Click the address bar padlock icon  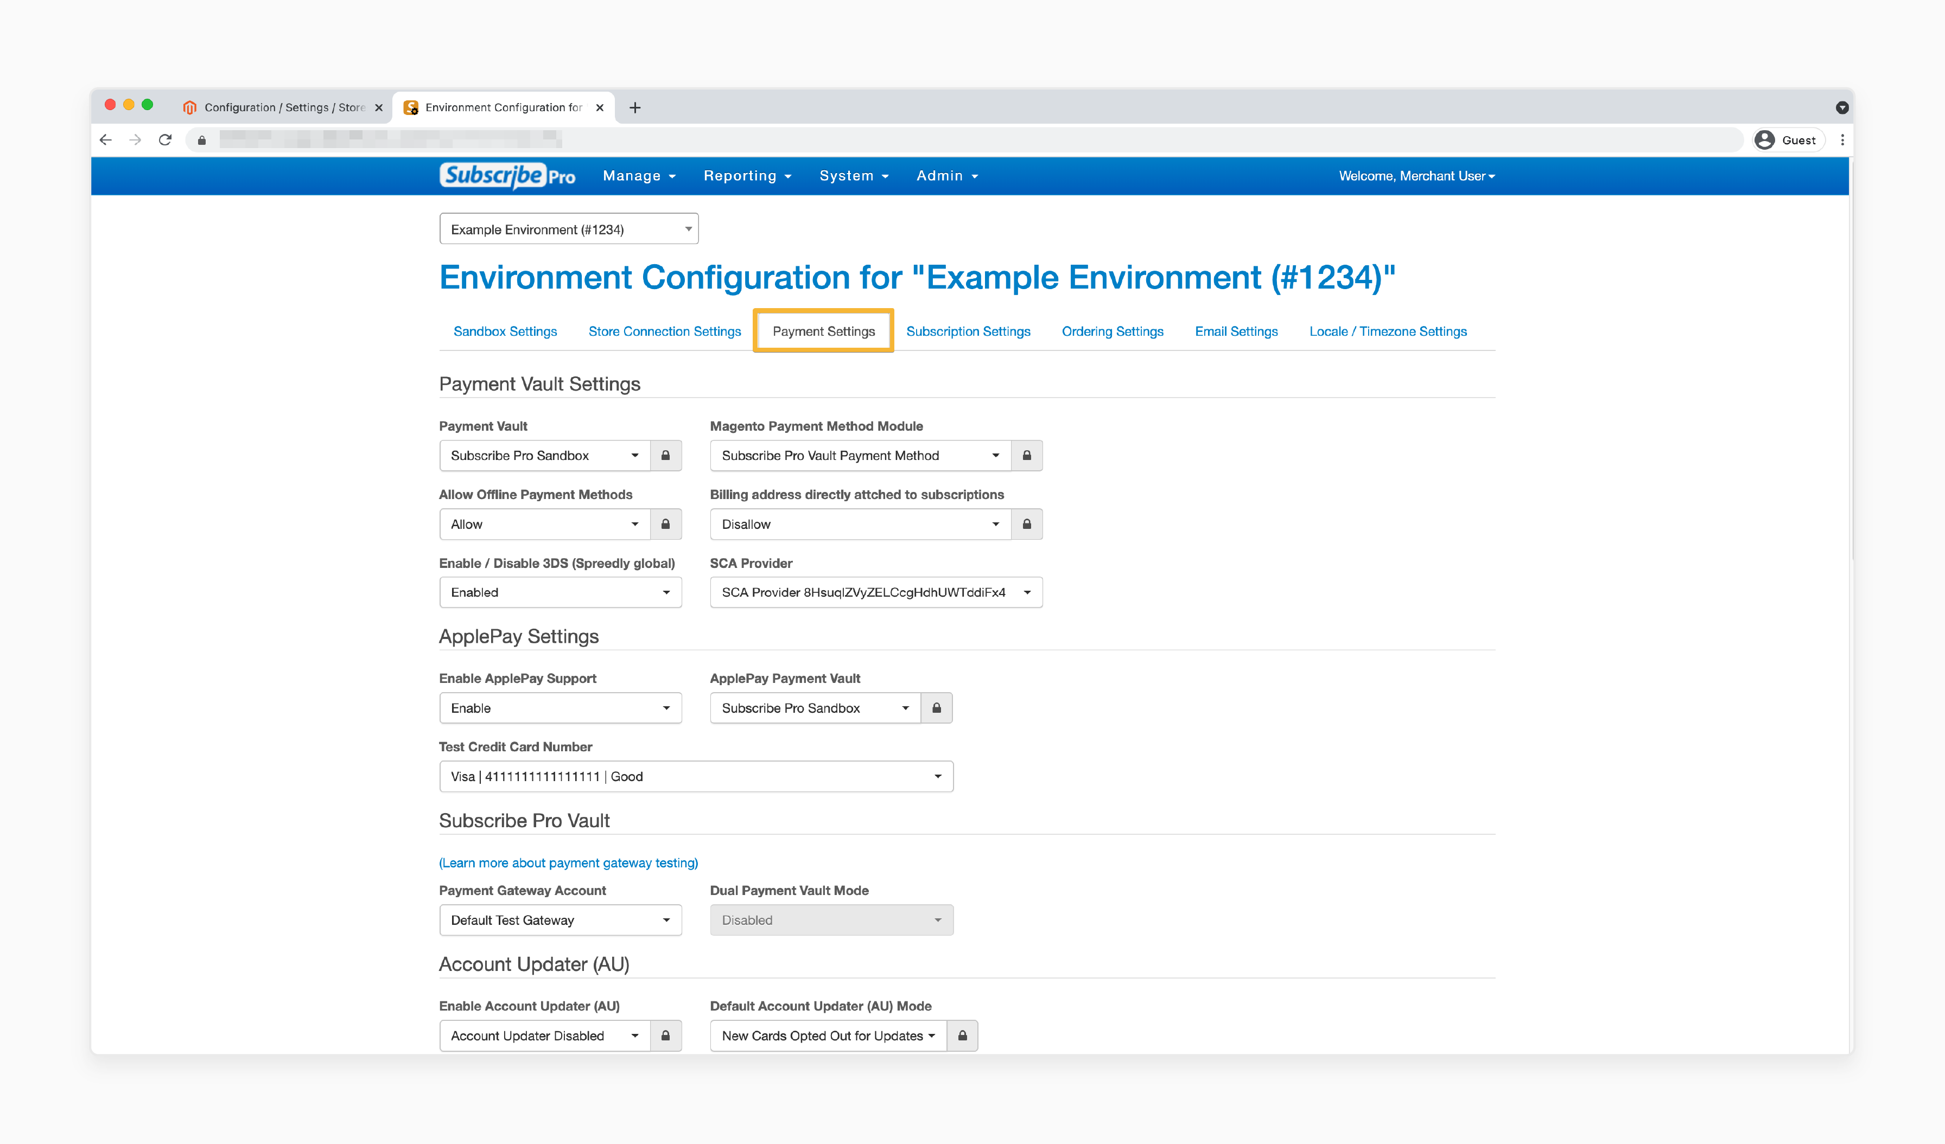(x=202, y=140)
